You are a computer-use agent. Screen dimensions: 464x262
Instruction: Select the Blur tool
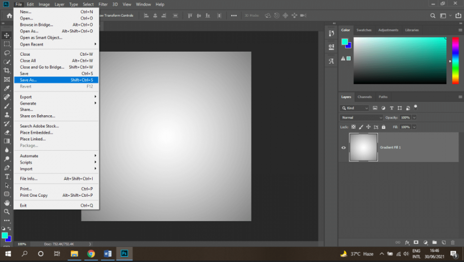7,150
